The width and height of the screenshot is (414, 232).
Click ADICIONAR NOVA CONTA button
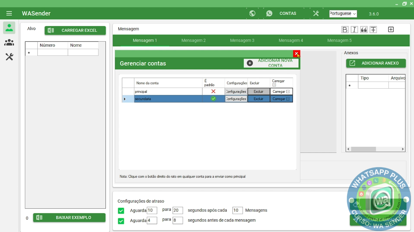point(271,63)
